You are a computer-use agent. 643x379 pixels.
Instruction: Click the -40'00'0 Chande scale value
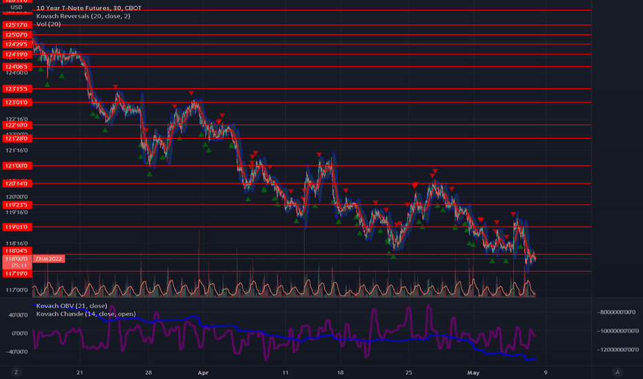[18, 351]
